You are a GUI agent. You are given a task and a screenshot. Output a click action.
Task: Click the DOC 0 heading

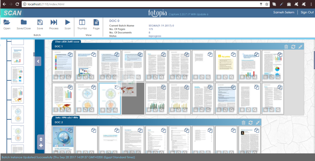coord(114,21)
